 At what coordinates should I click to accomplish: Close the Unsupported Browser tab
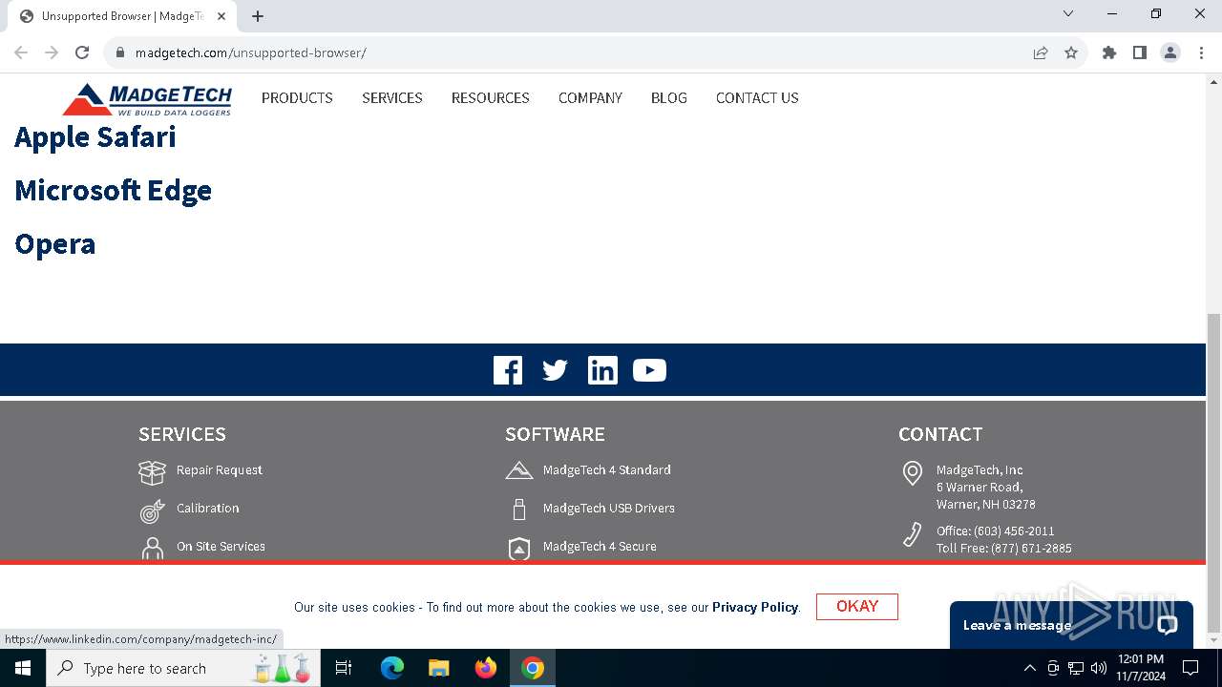pyautogui.click(x=221, y=16)
